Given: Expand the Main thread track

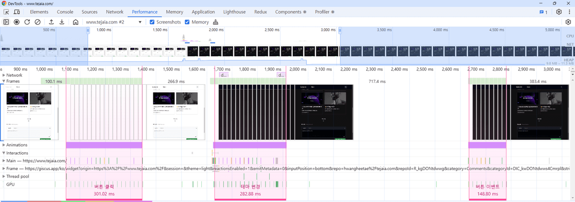Looking at the screenshot, I should [4, 161].
